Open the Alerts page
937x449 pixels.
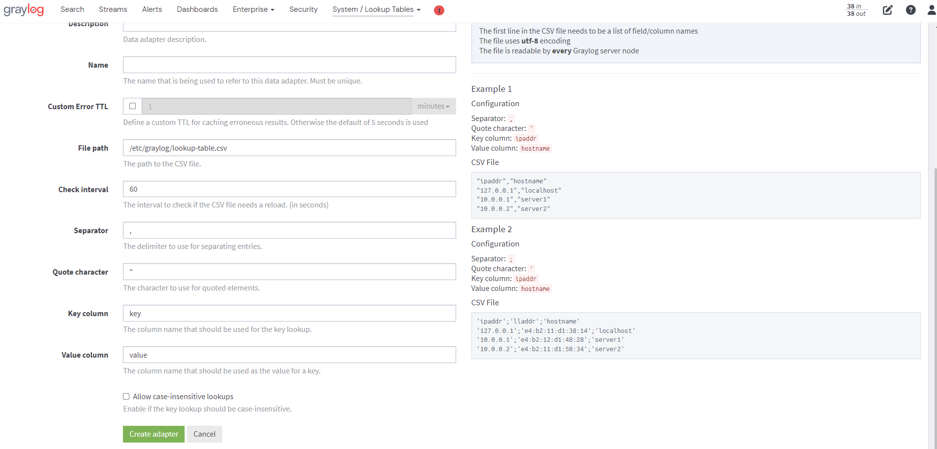pos(152,9)
